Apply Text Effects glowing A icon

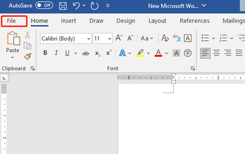tap(122, 53)
